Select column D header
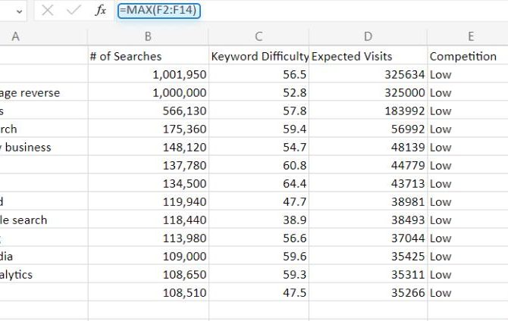 [x=368, y=36]
